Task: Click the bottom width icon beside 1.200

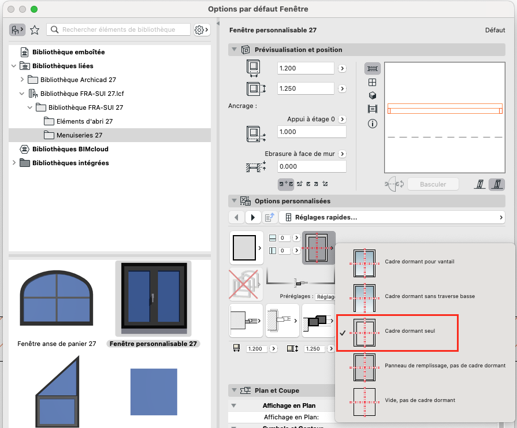Action: click(236, 348)
